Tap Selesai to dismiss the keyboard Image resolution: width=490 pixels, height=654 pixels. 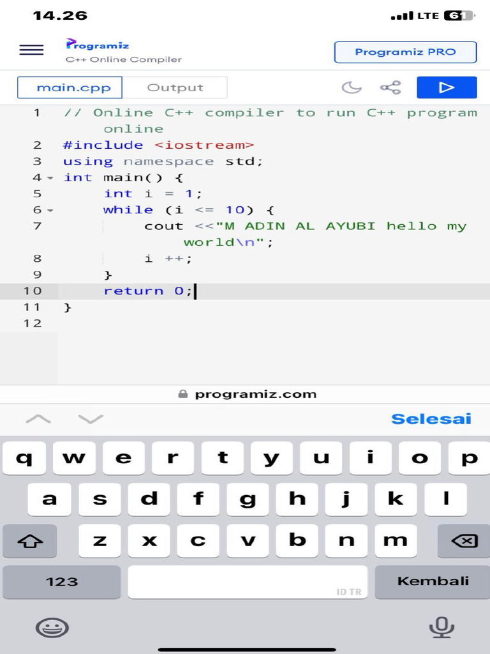click(431, 419)
